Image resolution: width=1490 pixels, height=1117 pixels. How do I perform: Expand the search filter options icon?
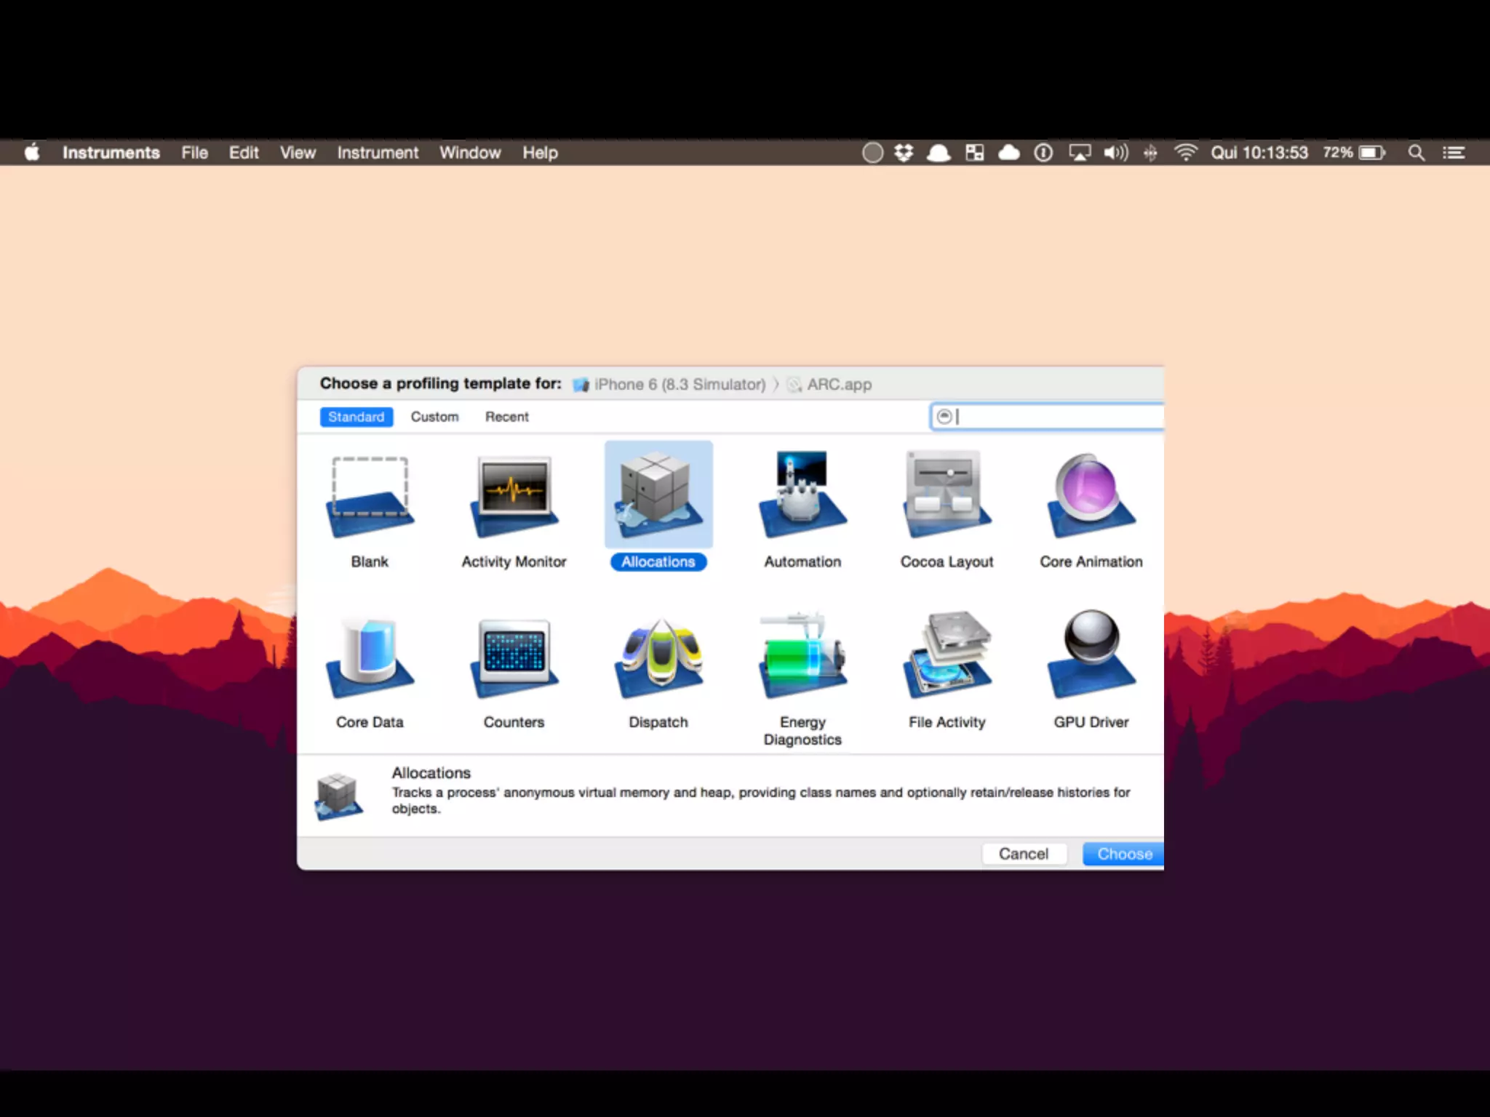click(944, 417)
